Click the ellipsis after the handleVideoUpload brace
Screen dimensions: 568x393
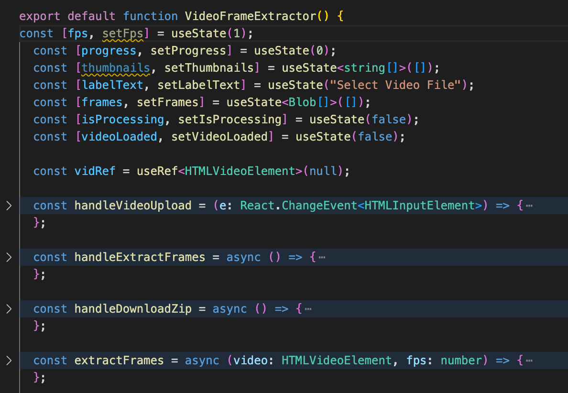pyautogui.click(x=528, y=206)
